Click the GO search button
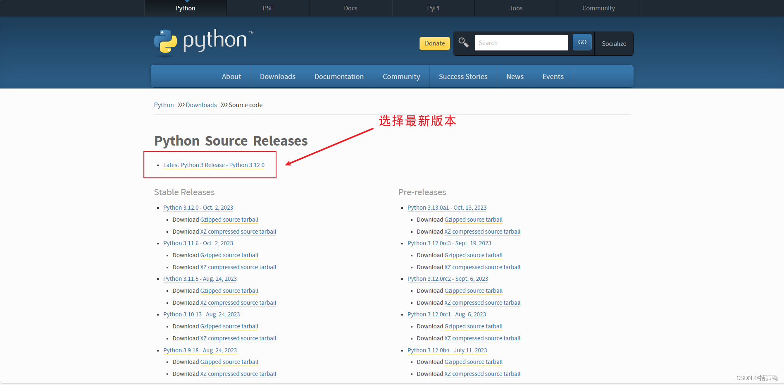 pyautogui.click(x=582, y=42)
